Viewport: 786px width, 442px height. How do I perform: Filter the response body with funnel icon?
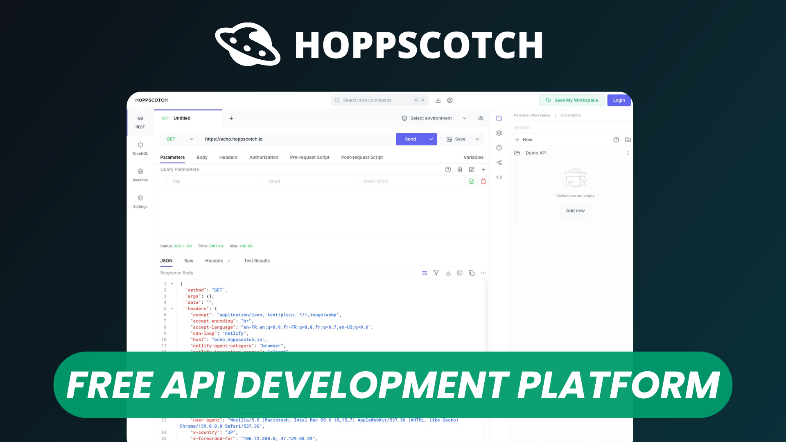(436, 273)
